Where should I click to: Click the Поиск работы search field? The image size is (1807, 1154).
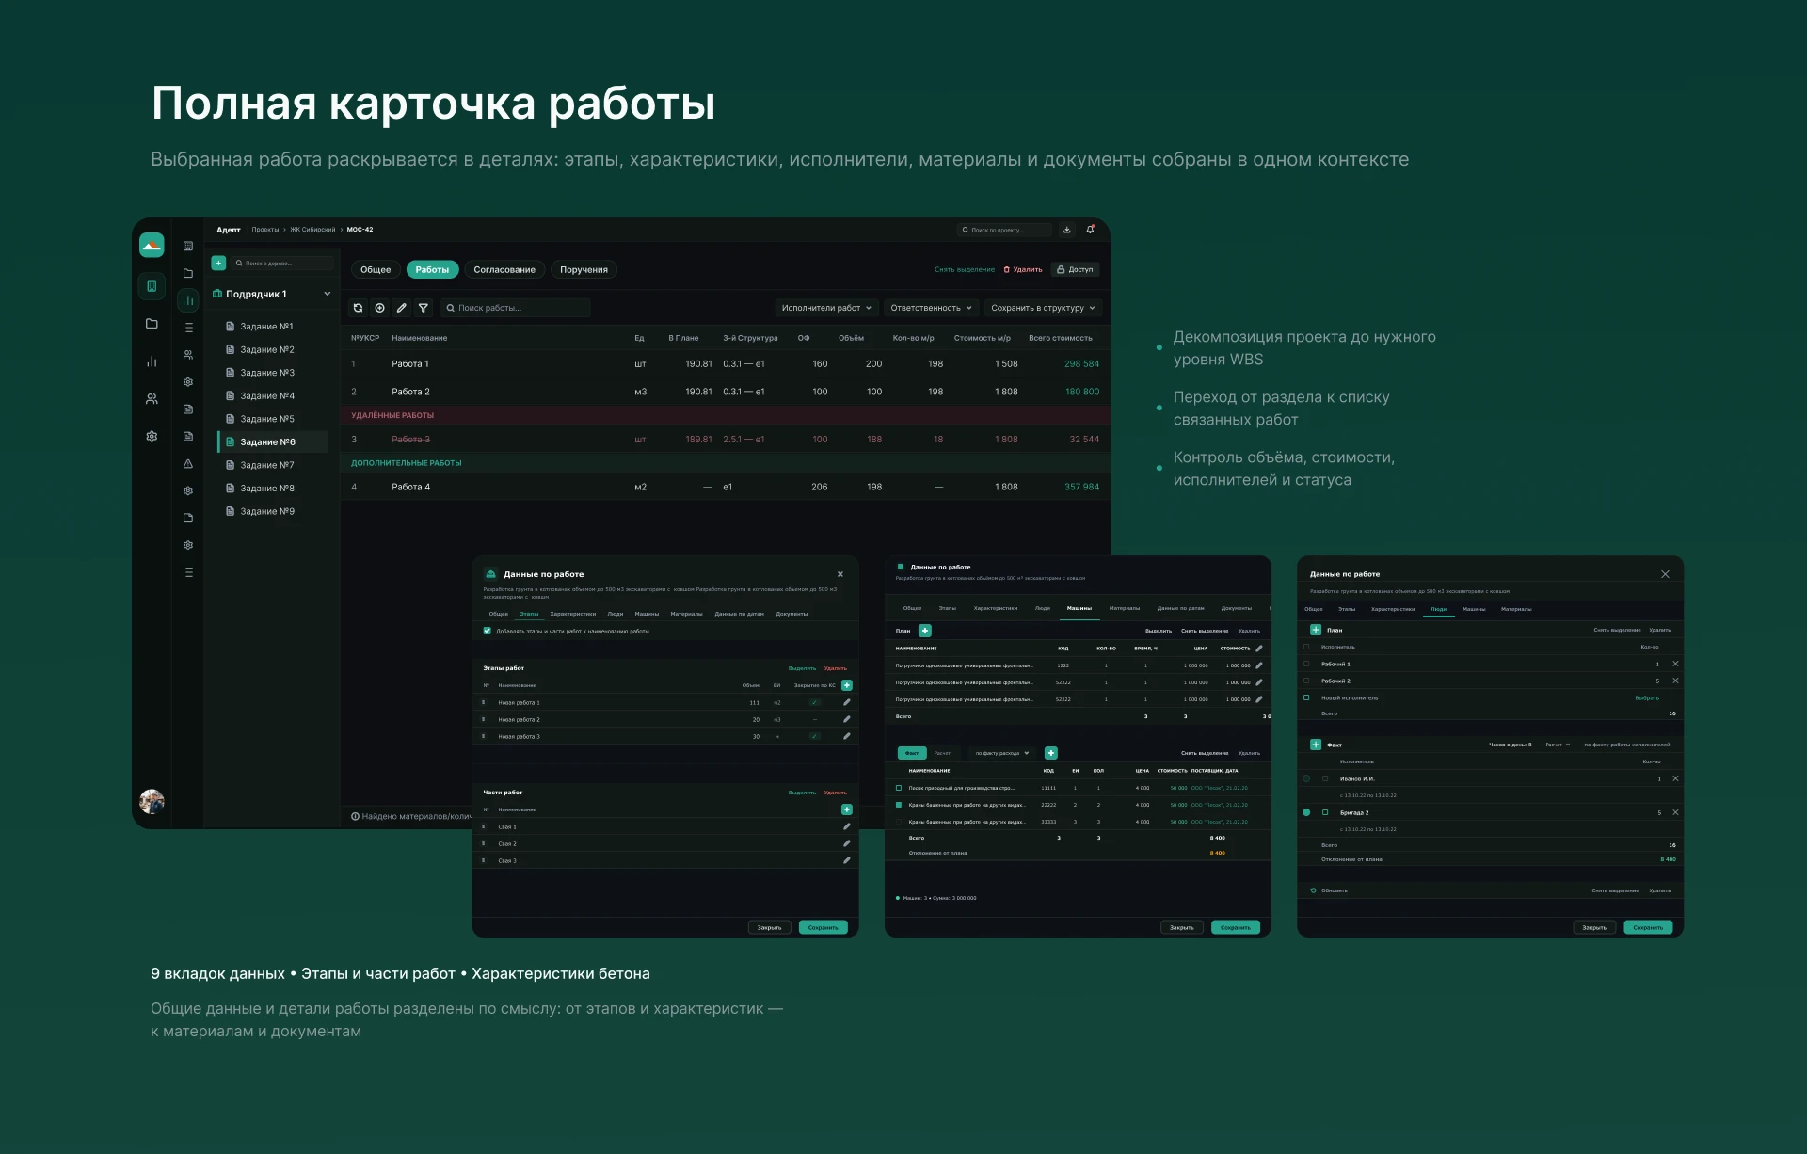(x=516, y=308)
